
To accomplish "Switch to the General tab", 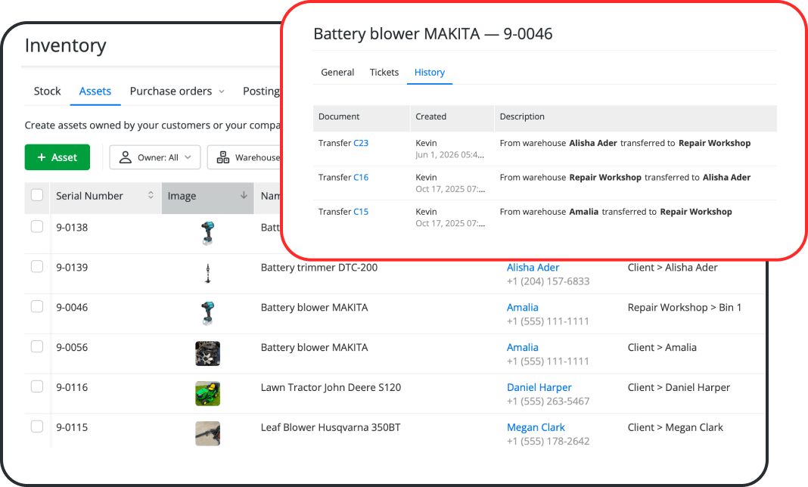I will [337, 72].
